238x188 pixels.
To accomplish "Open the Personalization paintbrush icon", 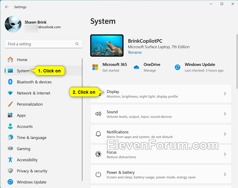I will 10,104.
